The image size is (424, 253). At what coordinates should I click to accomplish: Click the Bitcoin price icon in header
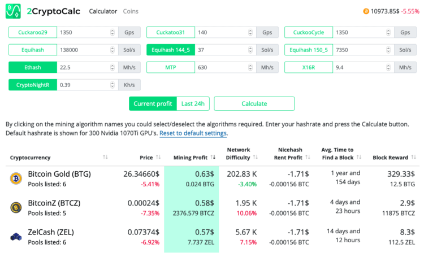366,11
